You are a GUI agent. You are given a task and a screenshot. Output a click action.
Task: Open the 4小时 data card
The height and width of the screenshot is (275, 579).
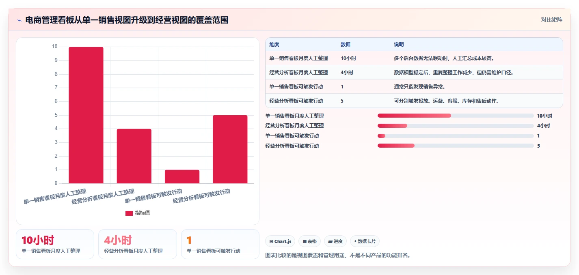tap(137, 244)
